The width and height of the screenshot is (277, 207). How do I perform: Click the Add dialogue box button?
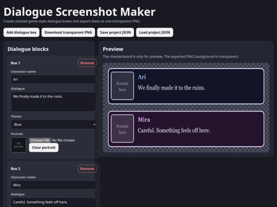click(22, 32)
